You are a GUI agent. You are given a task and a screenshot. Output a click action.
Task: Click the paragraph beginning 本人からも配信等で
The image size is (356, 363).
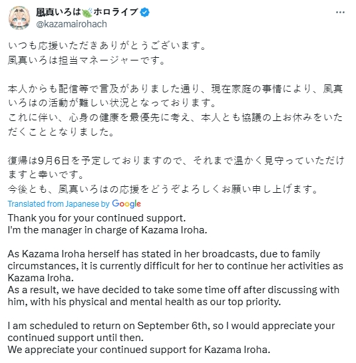(176, 96)
